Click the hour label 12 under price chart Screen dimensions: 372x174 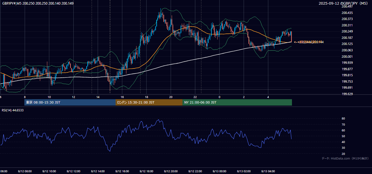pos(73,97)
